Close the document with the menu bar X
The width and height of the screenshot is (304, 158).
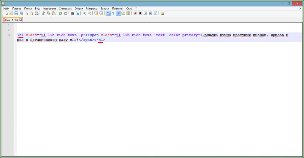tap(300, 9)
